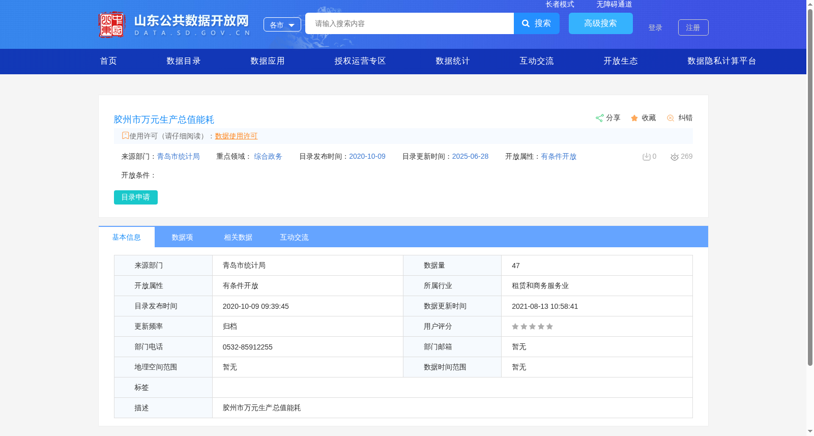Screen dimensions: 814x436
Task: Click the 2025-06-28 update date
Action: tap(470, 156)
